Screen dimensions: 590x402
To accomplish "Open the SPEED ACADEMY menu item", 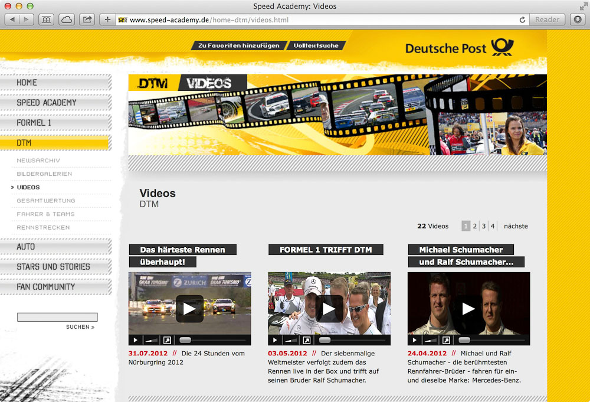I will point(55,102).
